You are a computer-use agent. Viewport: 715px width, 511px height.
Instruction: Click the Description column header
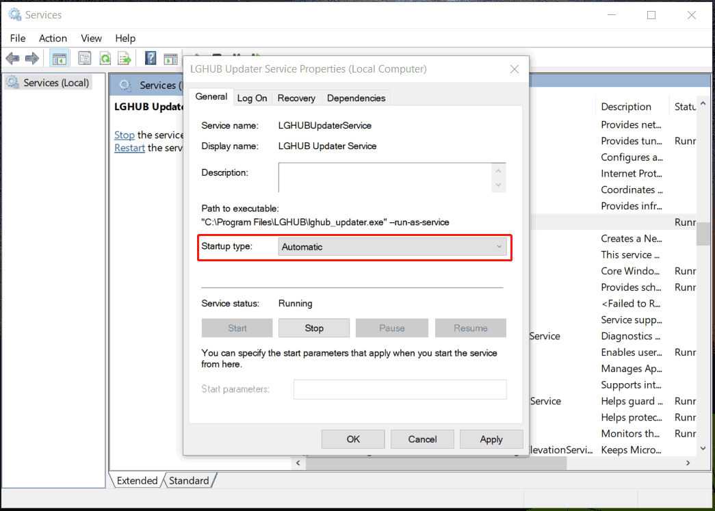[626, 107]
